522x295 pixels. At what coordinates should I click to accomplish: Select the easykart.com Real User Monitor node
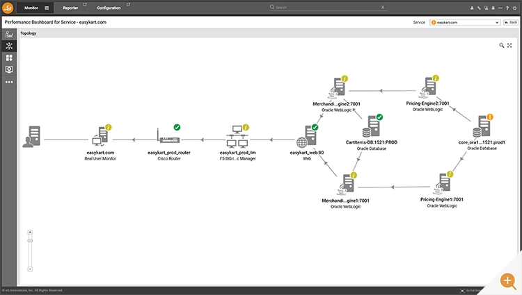[x=101, y=137]
